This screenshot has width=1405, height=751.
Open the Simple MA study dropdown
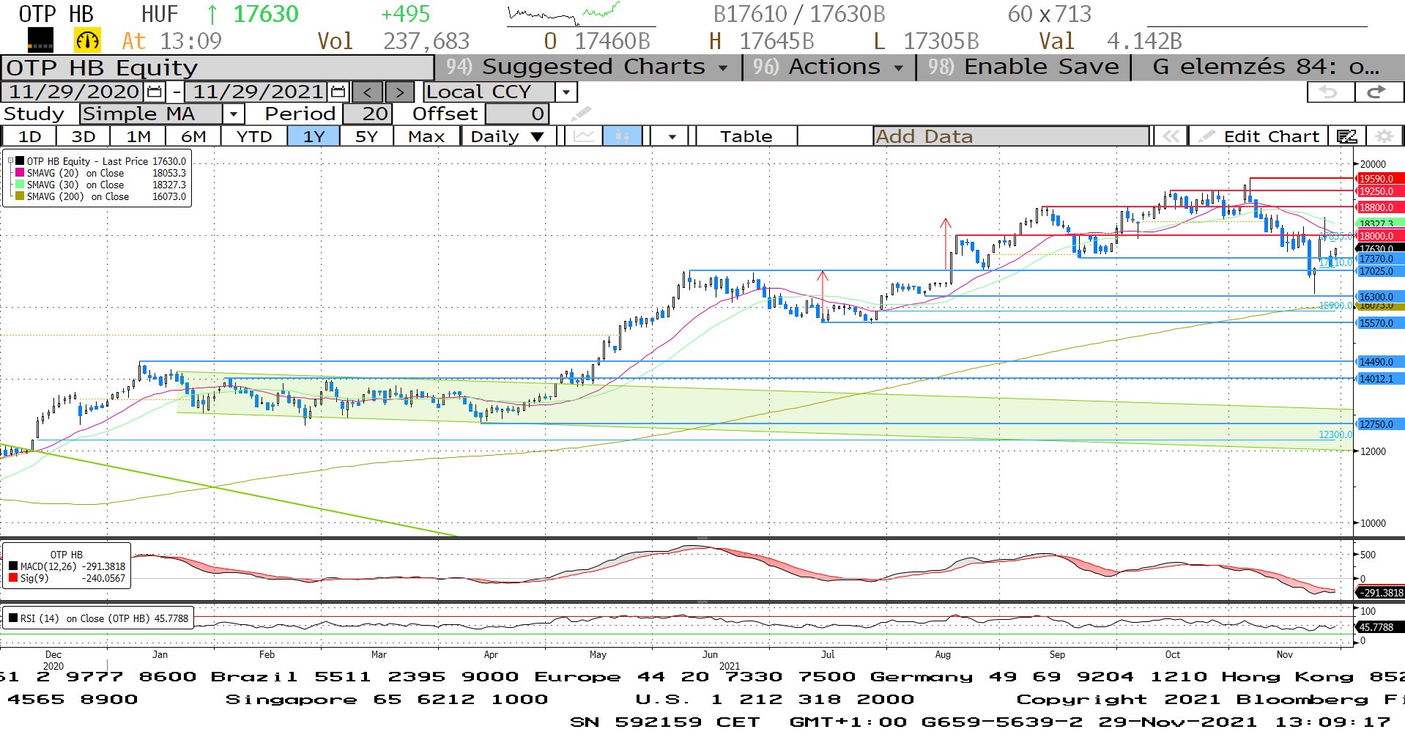click(233, 114)
